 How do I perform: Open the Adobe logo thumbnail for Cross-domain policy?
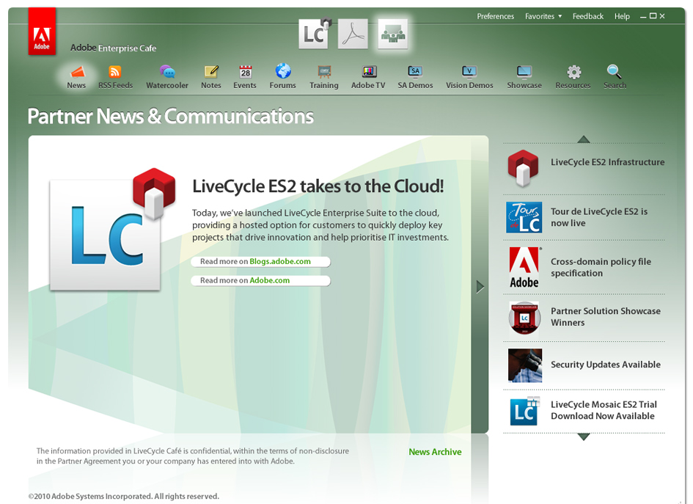click(524, 268)
